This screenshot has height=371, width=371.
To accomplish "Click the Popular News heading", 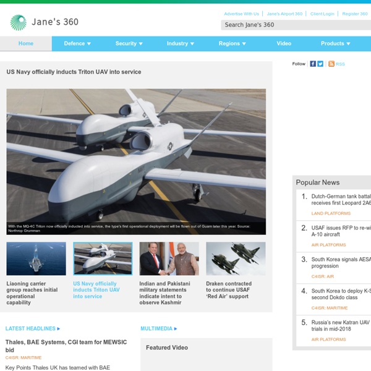I will [318, 182].
